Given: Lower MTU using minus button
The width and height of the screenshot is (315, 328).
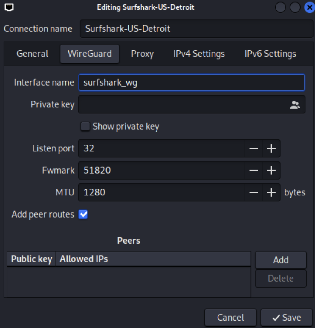Looking at the screenshot, I should [253, 192].
